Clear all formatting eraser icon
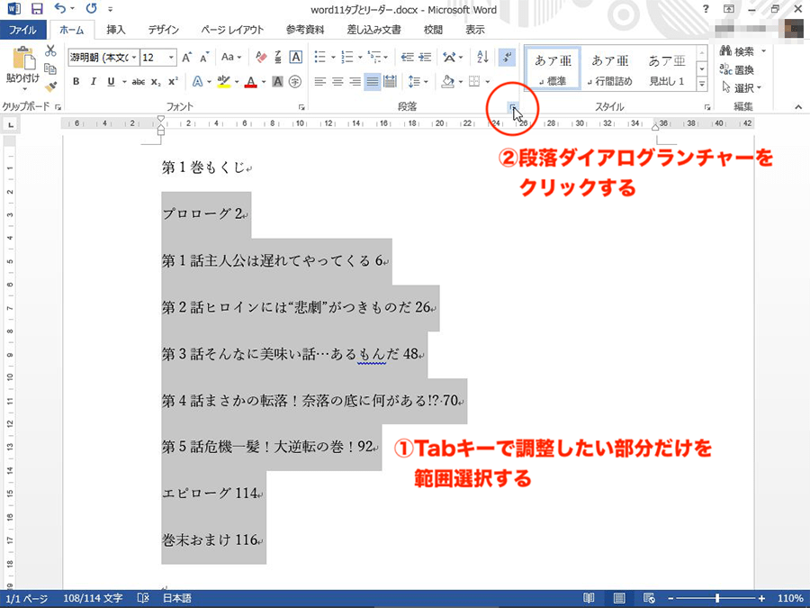Screen dimensions: 810x608 tap(261, 57)
